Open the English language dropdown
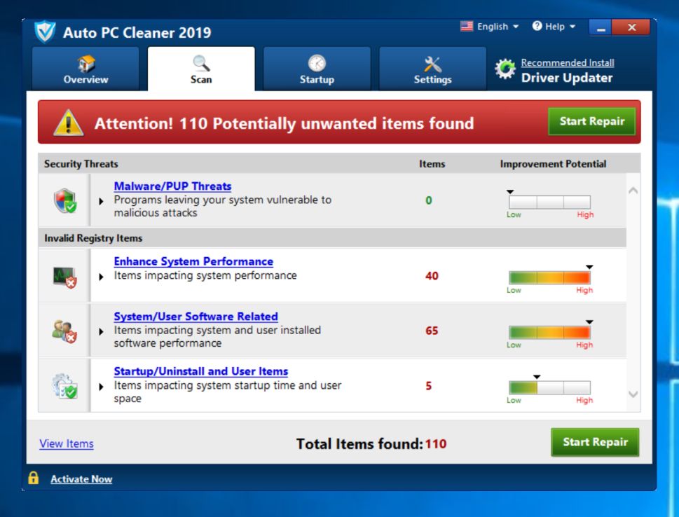The height and width of the screenshot is (517, 679). coord(498,27)
